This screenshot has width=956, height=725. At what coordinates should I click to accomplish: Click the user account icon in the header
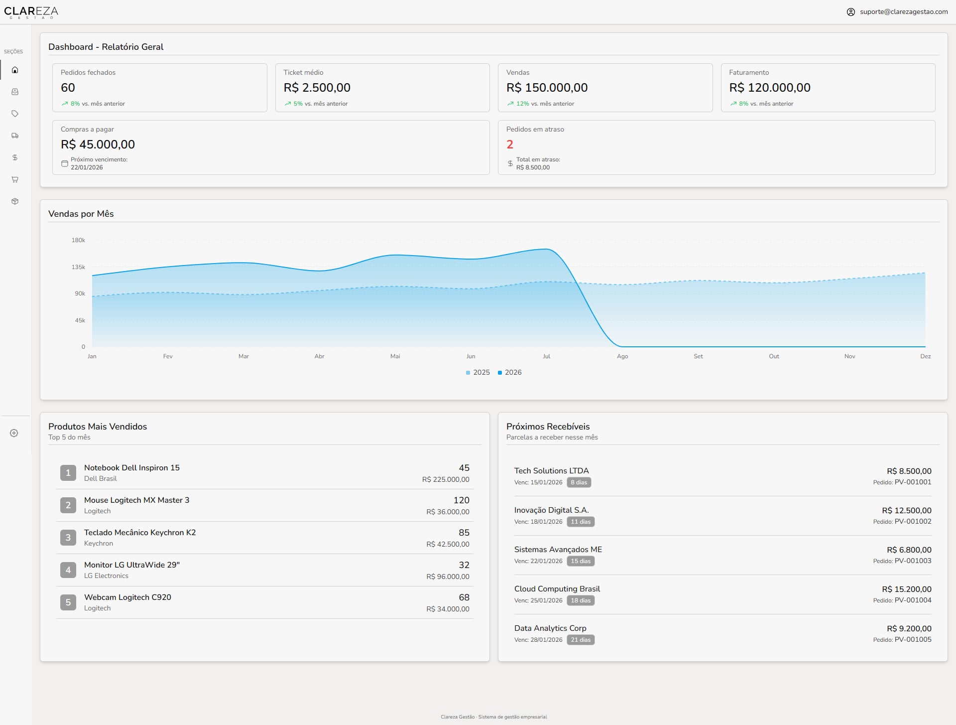point(850,11)
